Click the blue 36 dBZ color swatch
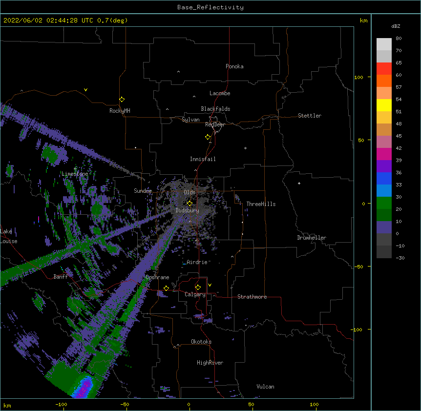Viewport: 421px width, 411px height. pos(384,178)
